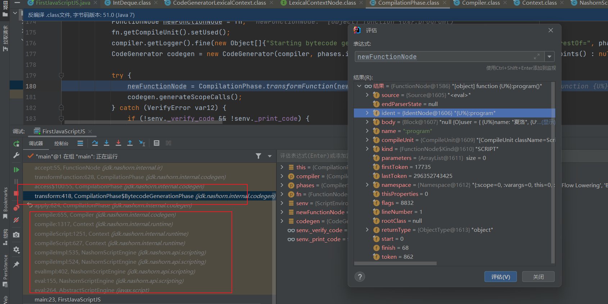Click the editor horizontal scrollbar
Image resolution: width=608 pixels, height=304 pixels.
pyautogui.click(x=143, y=122)
